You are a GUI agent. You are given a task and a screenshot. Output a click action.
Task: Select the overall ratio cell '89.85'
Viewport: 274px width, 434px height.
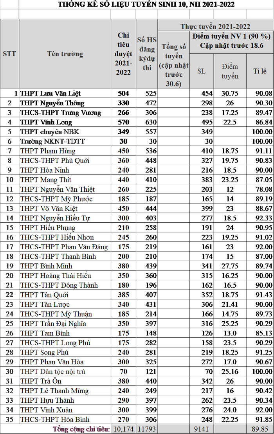point(260,429)
